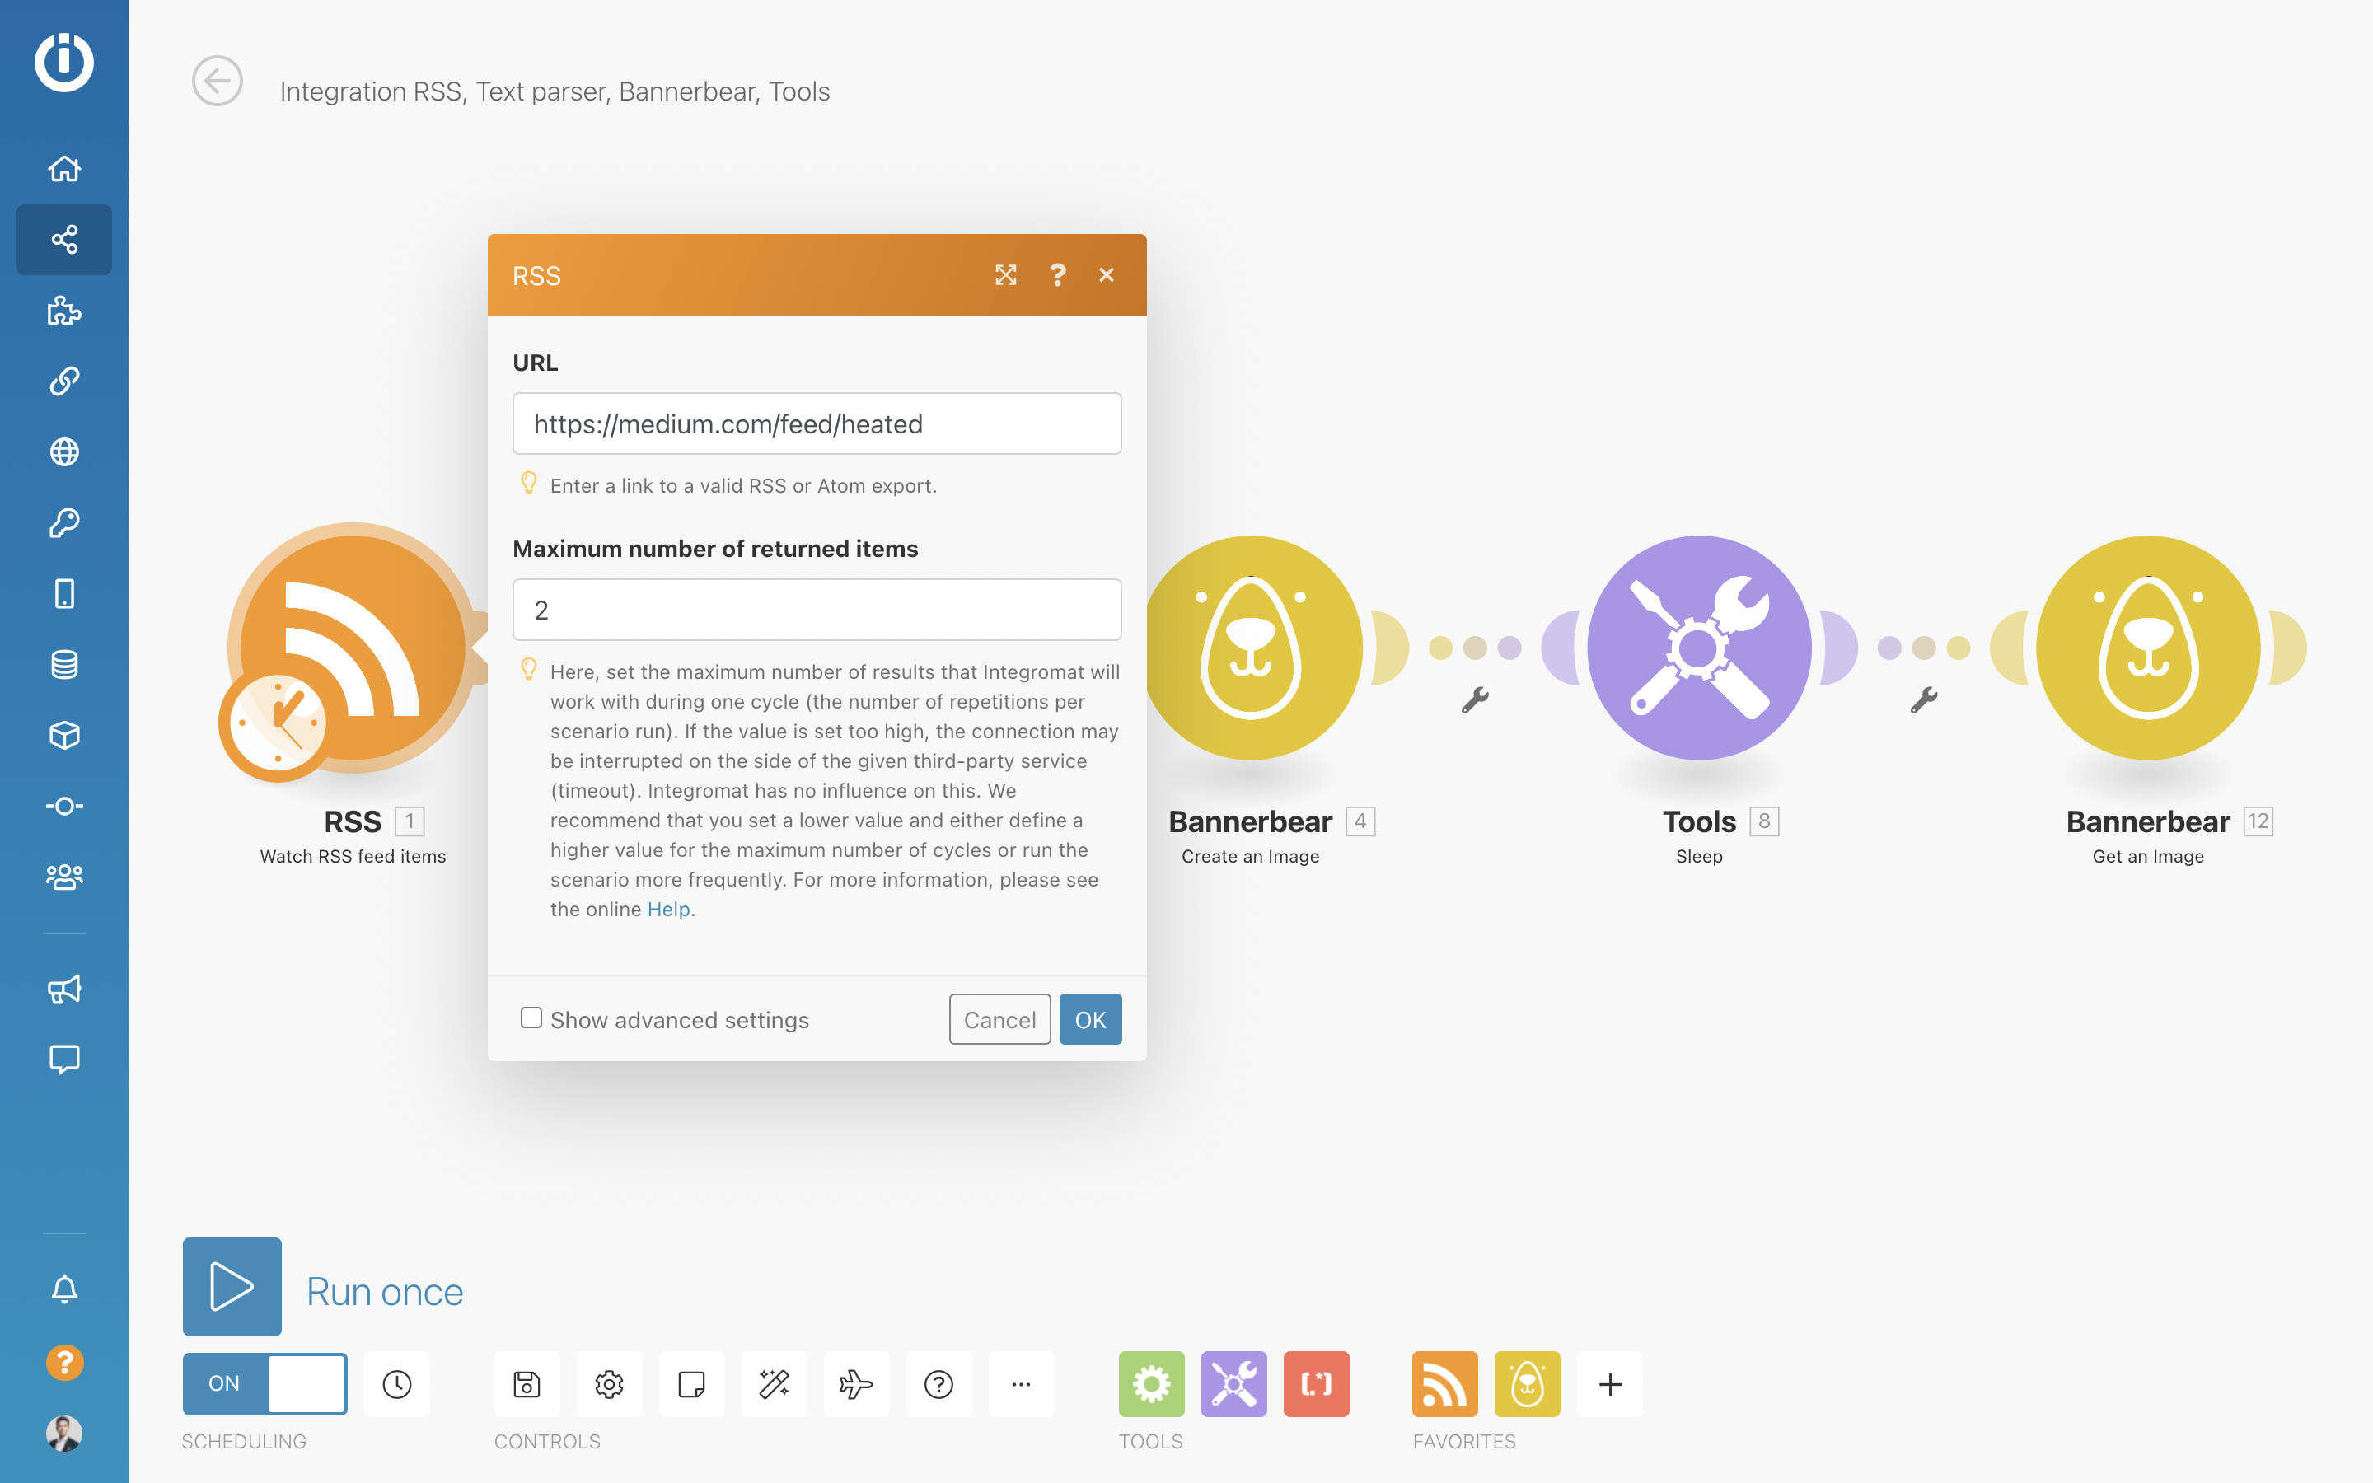Click the Help link in description
The image size is (2373, 1483).
tap(667, 910)
